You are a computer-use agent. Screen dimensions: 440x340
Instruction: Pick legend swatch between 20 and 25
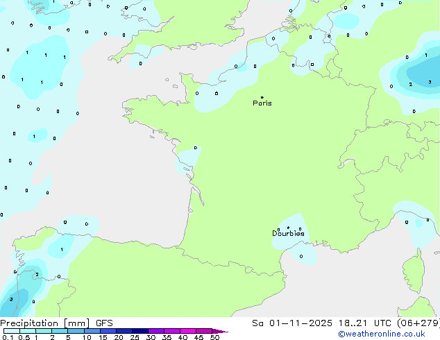pos(124,331)
